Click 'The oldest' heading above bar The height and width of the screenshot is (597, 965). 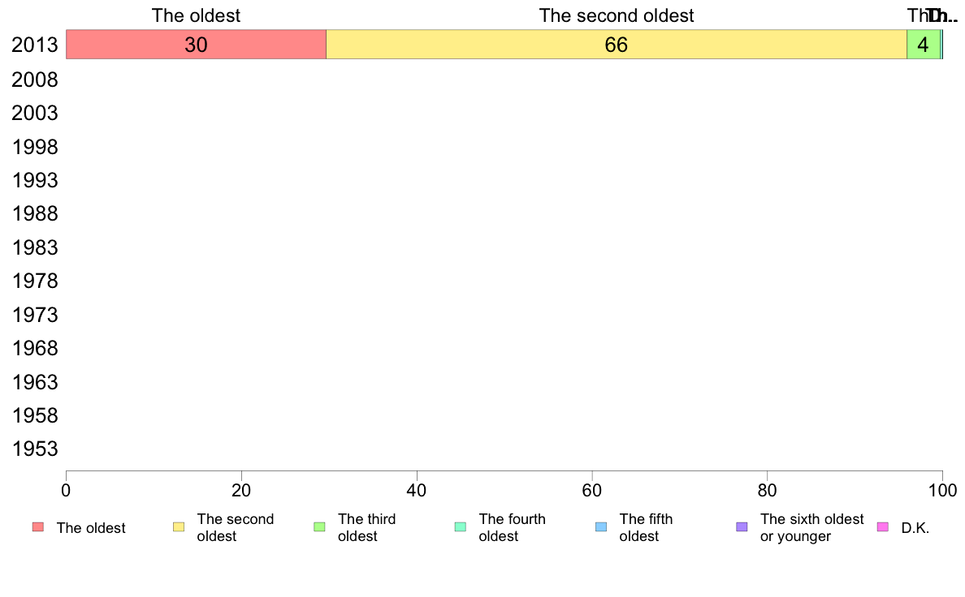(x=196, y=15)
